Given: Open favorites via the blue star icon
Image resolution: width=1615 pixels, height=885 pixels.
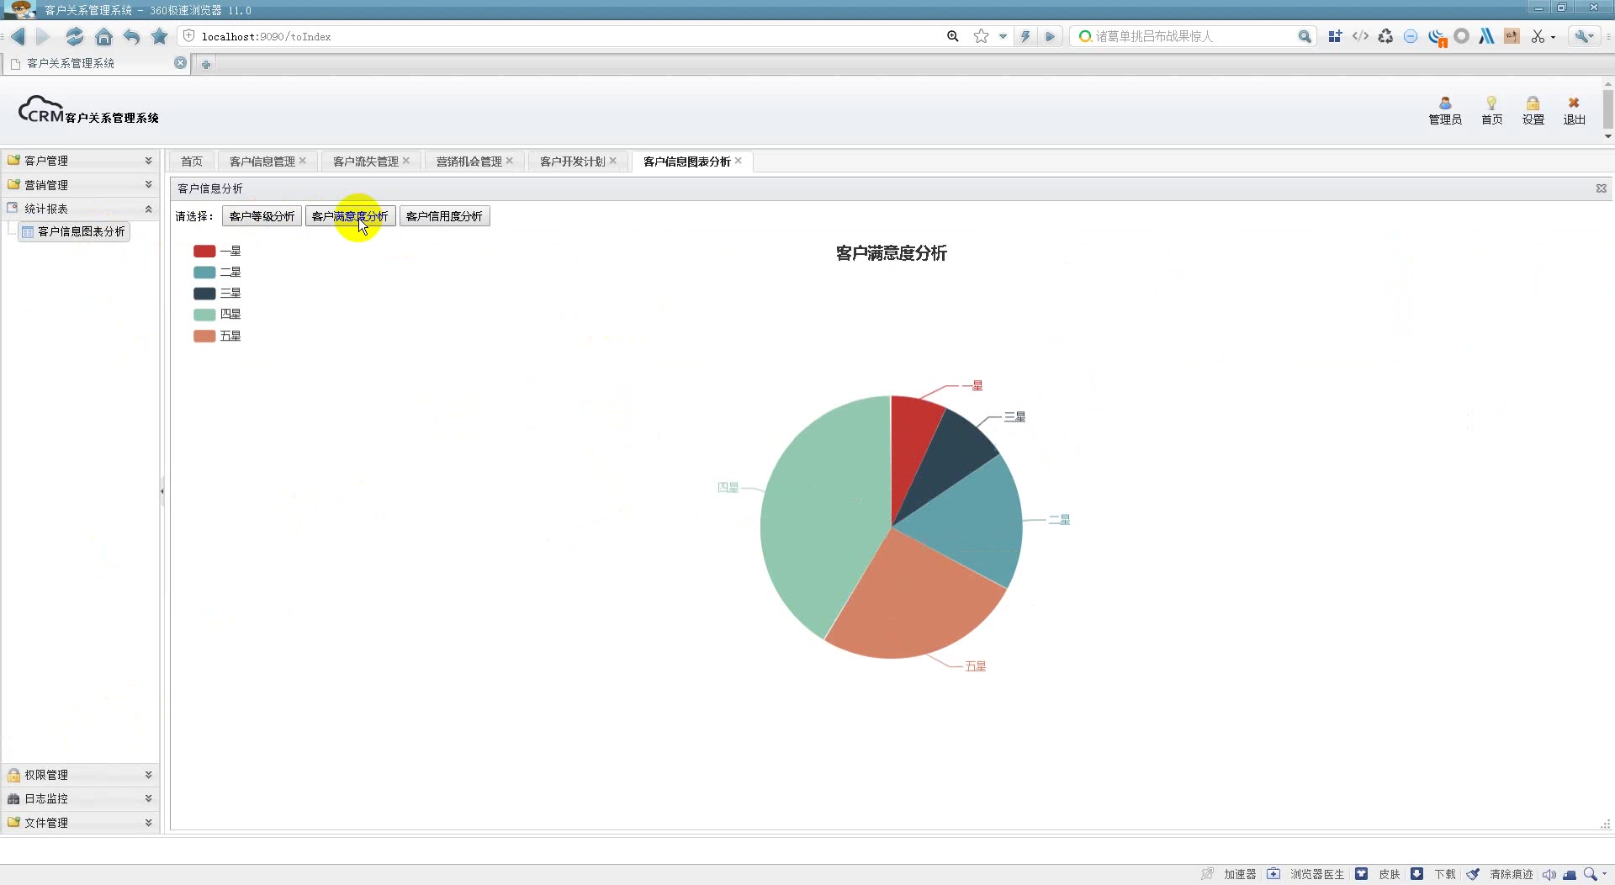Looking at the screenshot, I should point(159,36).
